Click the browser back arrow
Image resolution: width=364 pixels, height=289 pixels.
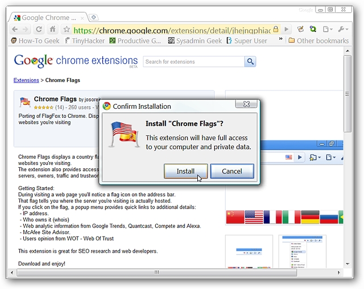pos(15,29)
